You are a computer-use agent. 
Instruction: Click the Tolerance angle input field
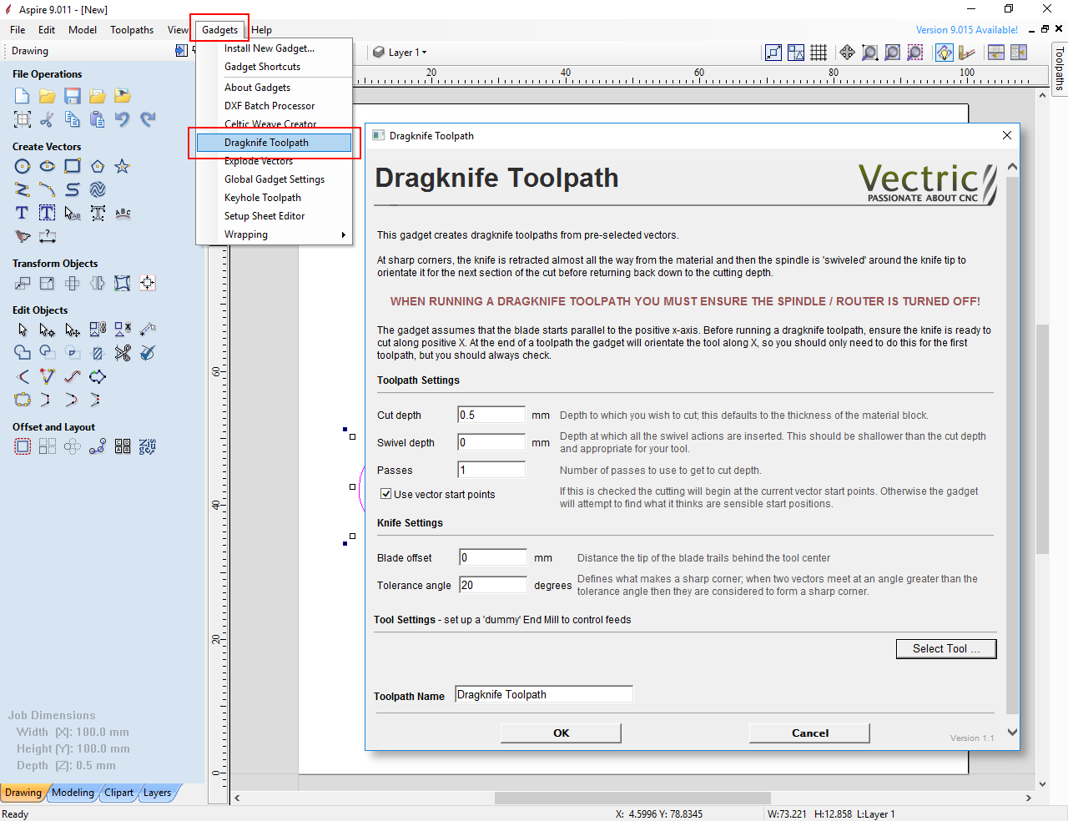493,585
